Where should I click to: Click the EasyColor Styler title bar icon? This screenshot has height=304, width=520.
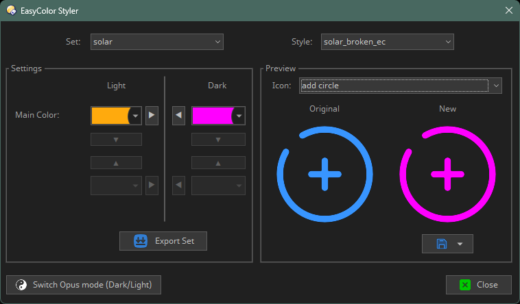tap(11, 10)
